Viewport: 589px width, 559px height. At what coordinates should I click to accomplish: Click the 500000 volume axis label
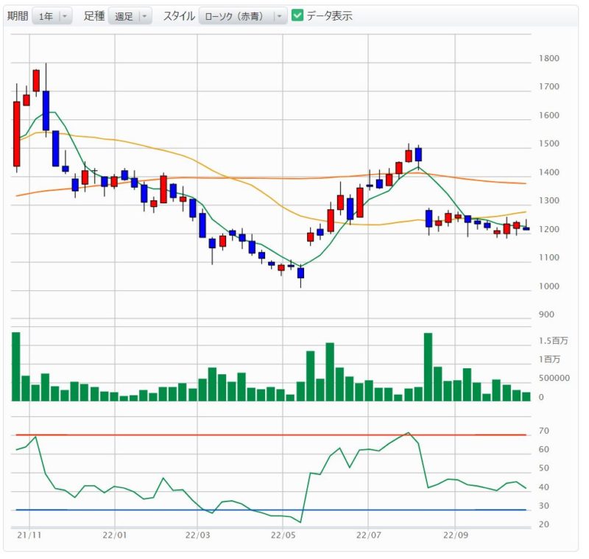[x=554, y=378]
